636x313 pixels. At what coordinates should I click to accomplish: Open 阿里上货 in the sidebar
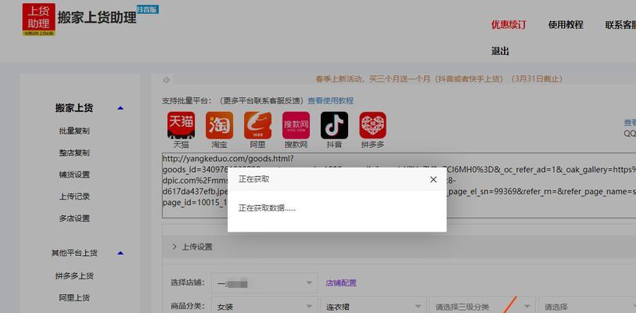coord(74,298)
